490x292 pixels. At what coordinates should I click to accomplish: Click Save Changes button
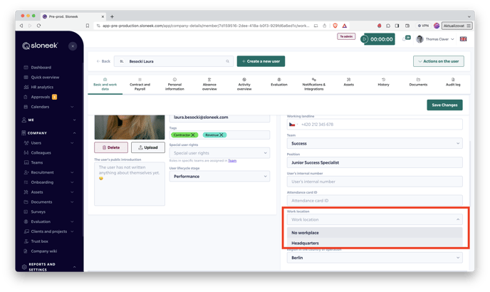(x=444, y=105)
